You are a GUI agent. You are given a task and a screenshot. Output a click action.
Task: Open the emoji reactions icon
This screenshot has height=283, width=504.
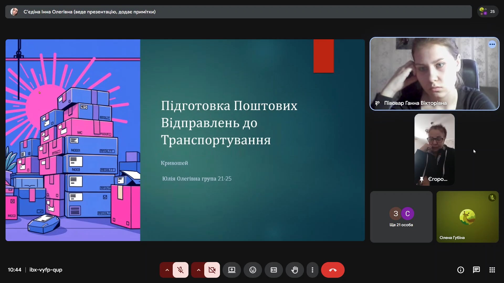pyautogui.click(x=253, y=270)
